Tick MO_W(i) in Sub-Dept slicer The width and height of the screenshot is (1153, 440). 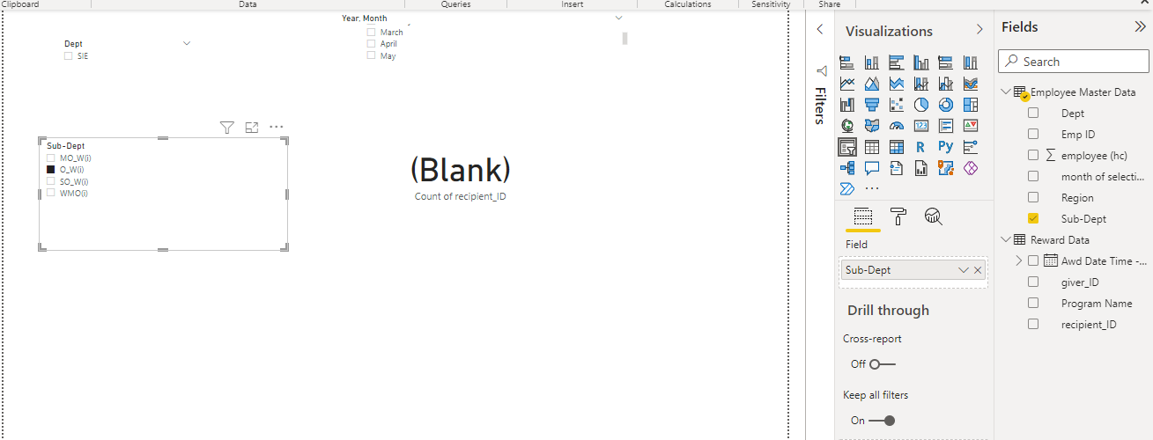(x=51, y=158)
